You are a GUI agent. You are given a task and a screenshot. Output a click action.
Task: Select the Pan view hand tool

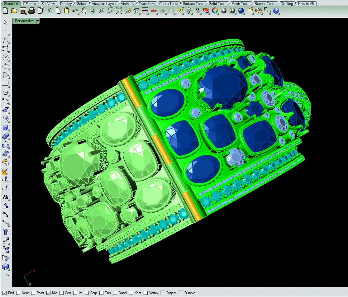pos(84,11)
